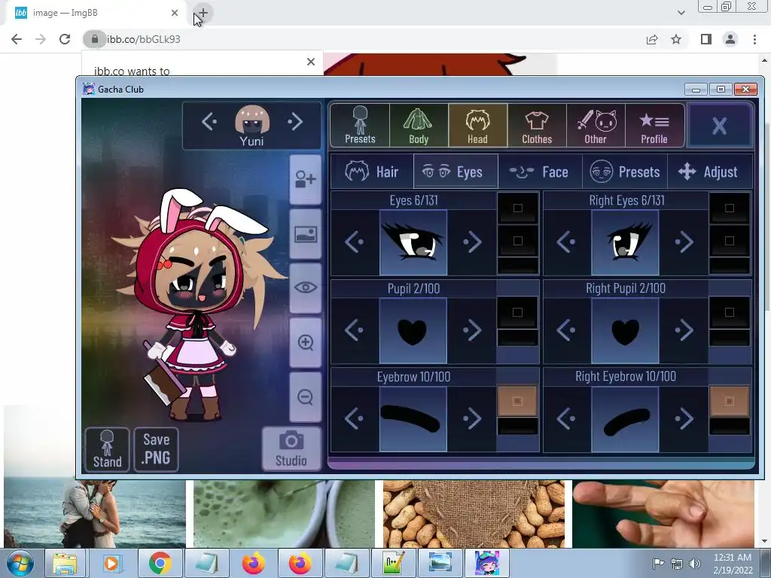Select previous Right Eyes style
The width and height of the screenshot is (771, 578).
point(566,242)
